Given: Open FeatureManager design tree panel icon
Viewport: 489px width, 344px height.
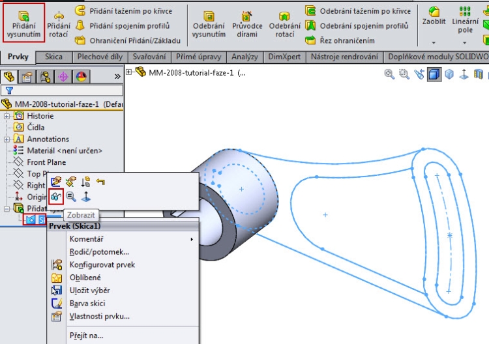Looking at the screenshot, I should (9, 76).
